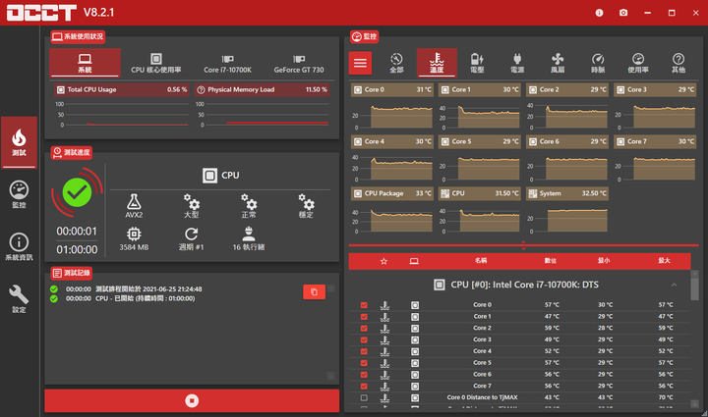Copy the test log to clipboard
The height and width of the screenshot is (417, 708).
coord(315,291)
